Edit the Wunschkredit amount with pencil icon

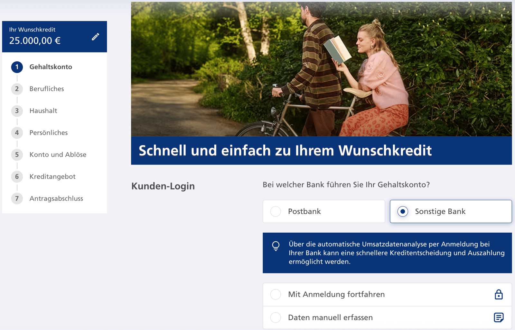(x=95, y=37)
